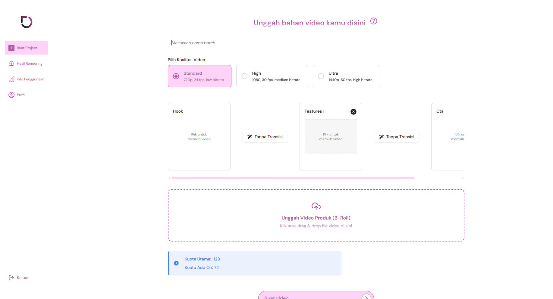Click the Cta card to choose a video
This screenshot has height=299, width=553.
coord(448,137)
